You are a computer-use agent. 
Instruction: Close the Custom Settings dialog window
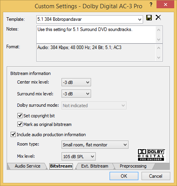pyautogui.click(x=166, y=5)
